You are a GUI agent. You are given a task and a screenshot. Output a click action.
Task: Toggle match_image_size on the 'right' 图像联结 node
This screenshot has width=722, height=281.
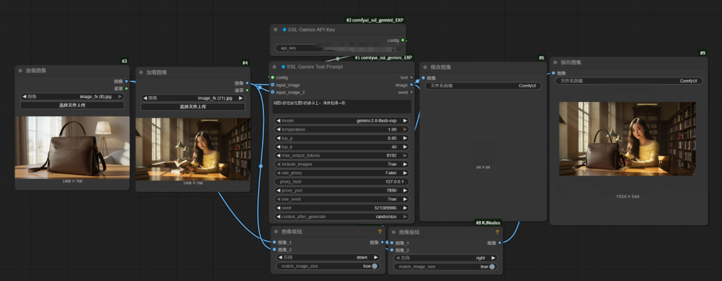445,267
